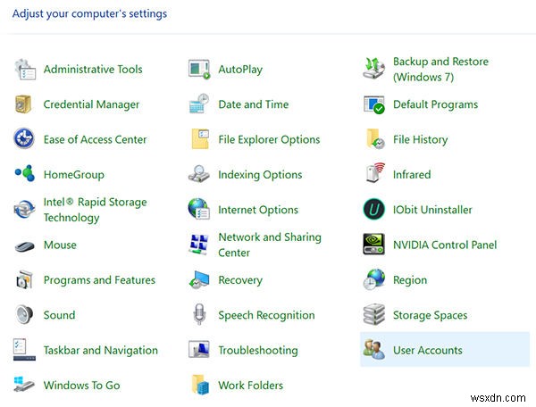Open the Network and Sharing Center icon
Image resolution: width=536 pixels, height=407 pixels.
click(x=199, y=245)
